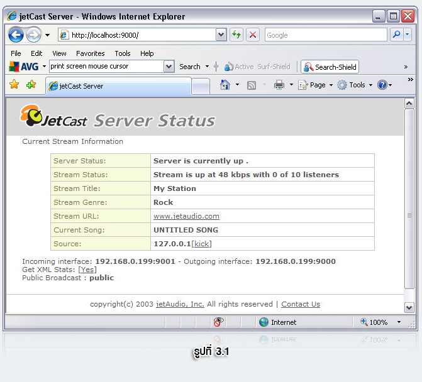The width and height of the screenshot is (422, 382).
Task: Click the Google search magnifier icon
Action: pos(396,35)
